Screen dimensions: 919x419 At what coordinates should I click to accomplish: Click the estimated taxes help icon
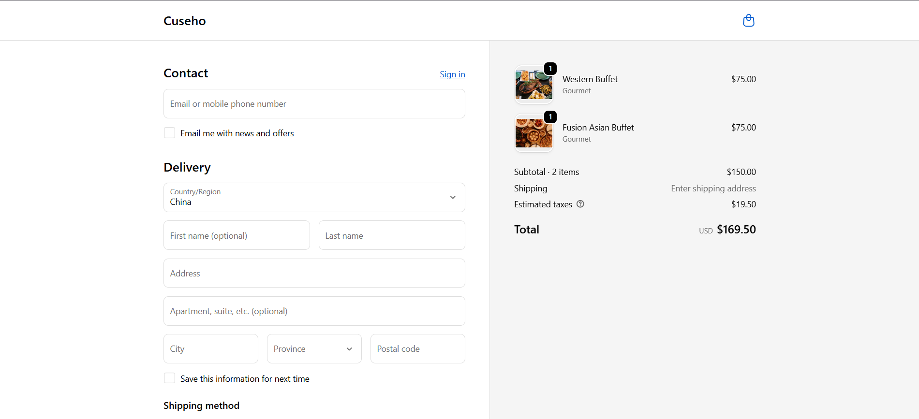click(x=580, y=204)
